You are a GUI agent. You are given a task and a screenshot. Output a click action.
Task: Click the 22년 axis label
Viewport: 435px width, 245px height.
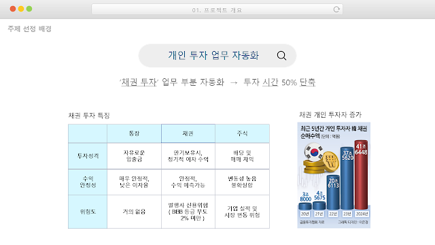tap(333, 214)
